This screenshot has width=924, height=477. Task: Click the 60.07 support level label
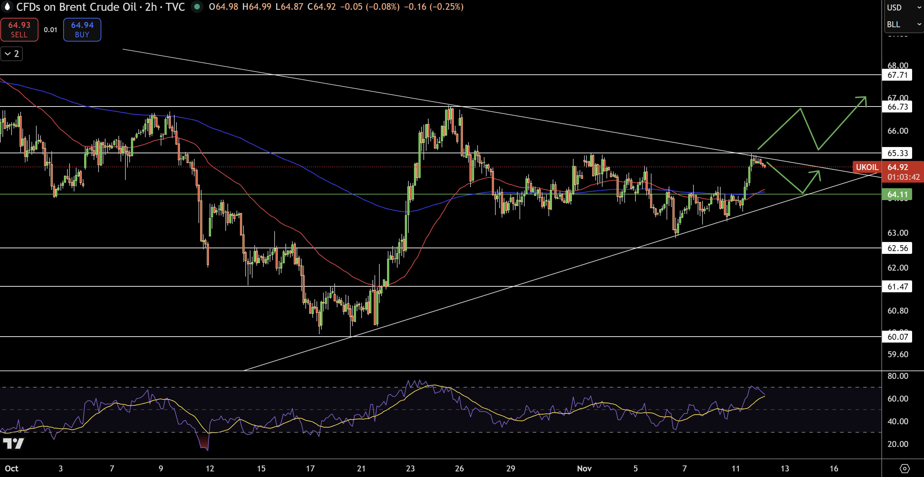(x=897, y=336)
